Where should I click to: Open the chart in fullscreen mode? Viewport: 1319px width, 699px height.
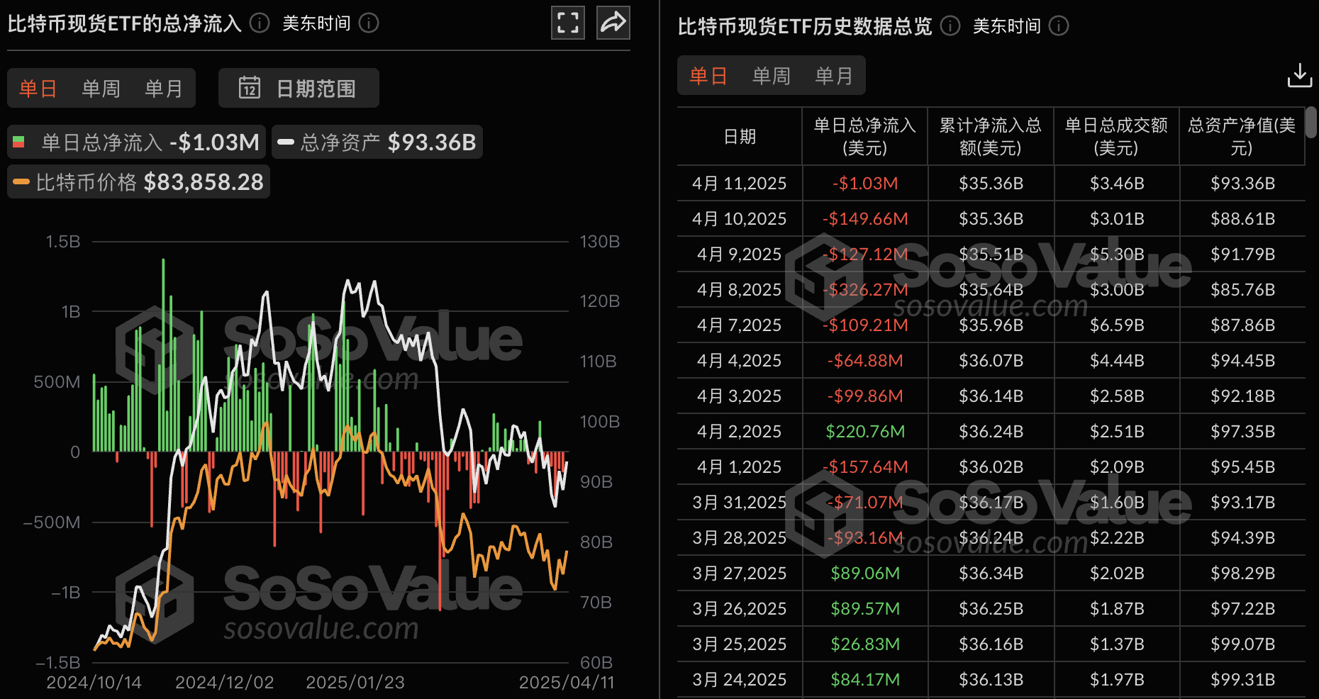568,23
